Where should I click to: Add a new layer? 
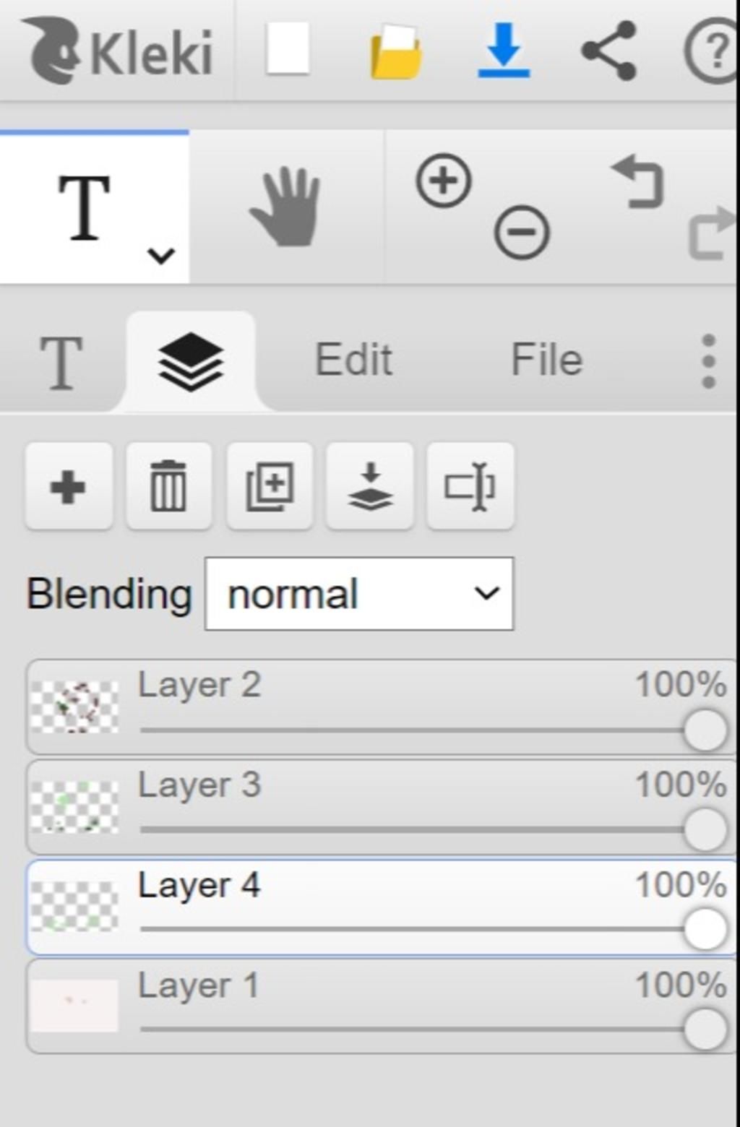coord(69,486)
